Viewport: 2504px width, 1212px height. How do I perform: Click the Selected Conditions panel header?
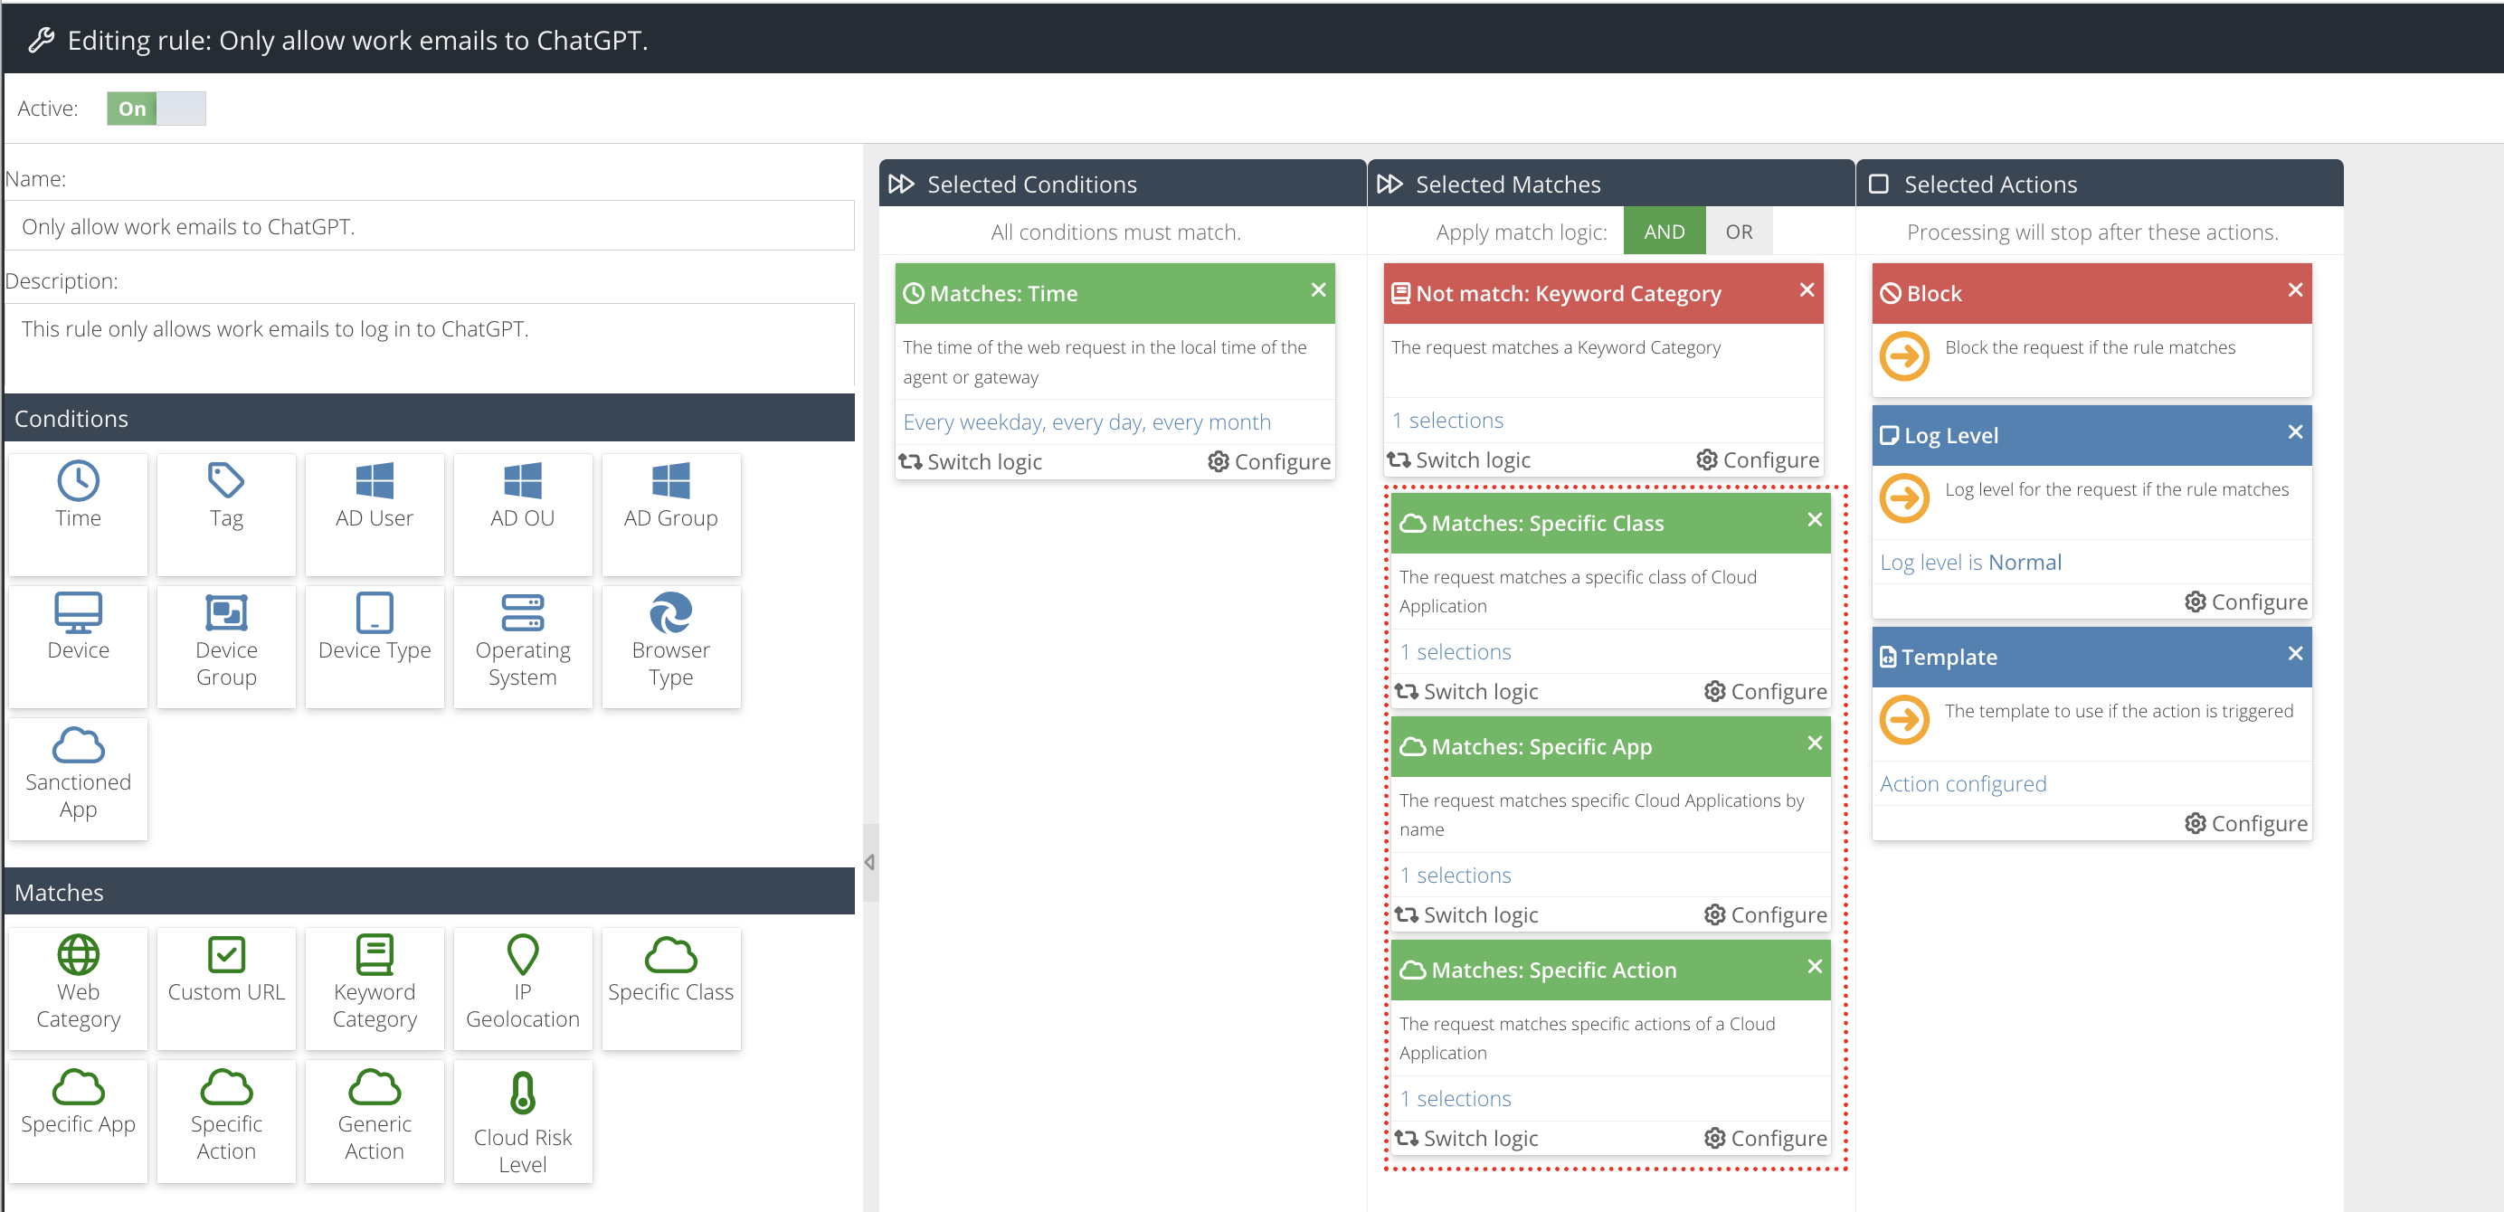(1122, 184)
